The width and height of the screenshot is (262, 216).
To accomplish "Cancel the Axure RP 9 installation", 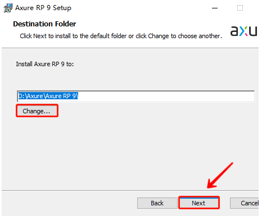I will 245,203.
